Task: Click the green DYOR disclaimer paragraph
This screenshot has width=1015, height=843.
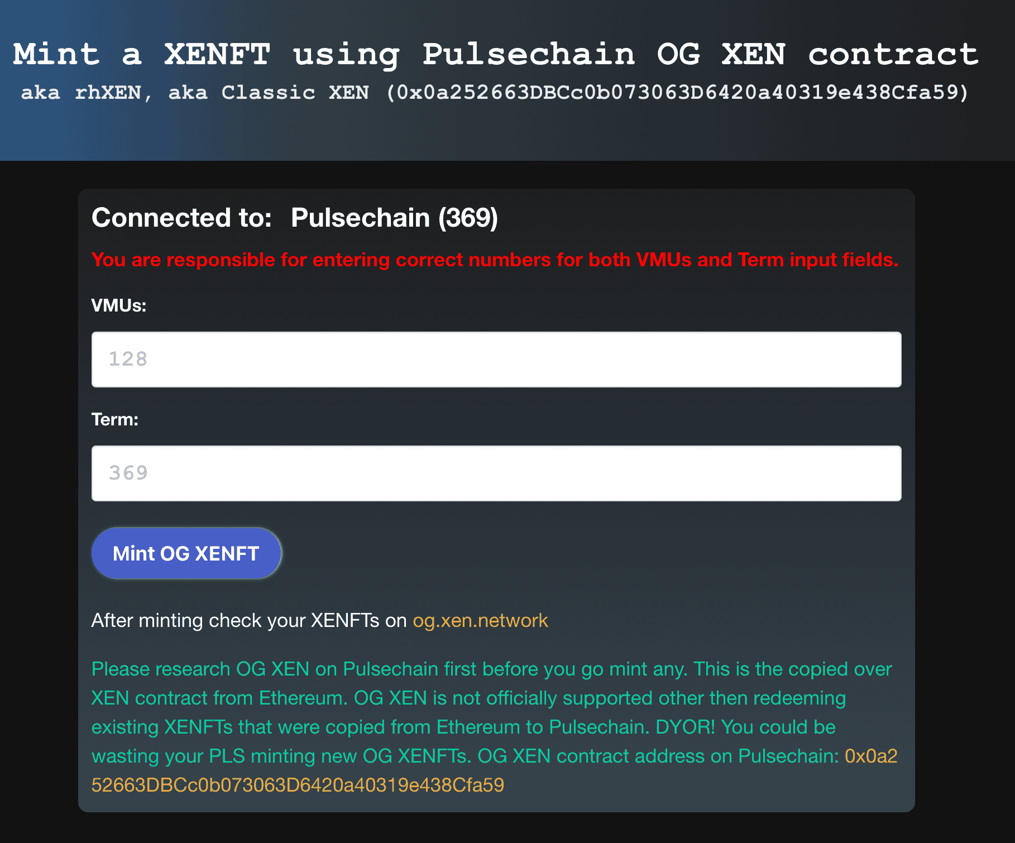Action: coord(491,712)
